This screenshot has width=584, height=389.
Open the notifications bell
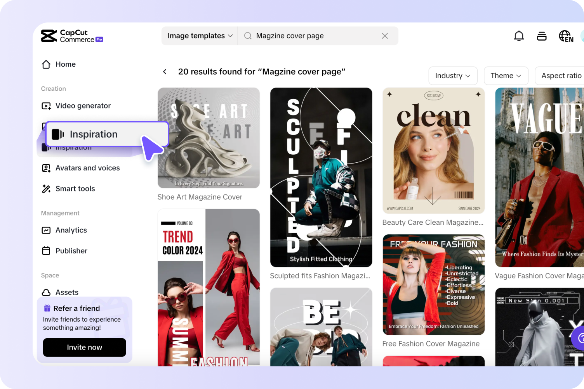(x=519, y=36)
